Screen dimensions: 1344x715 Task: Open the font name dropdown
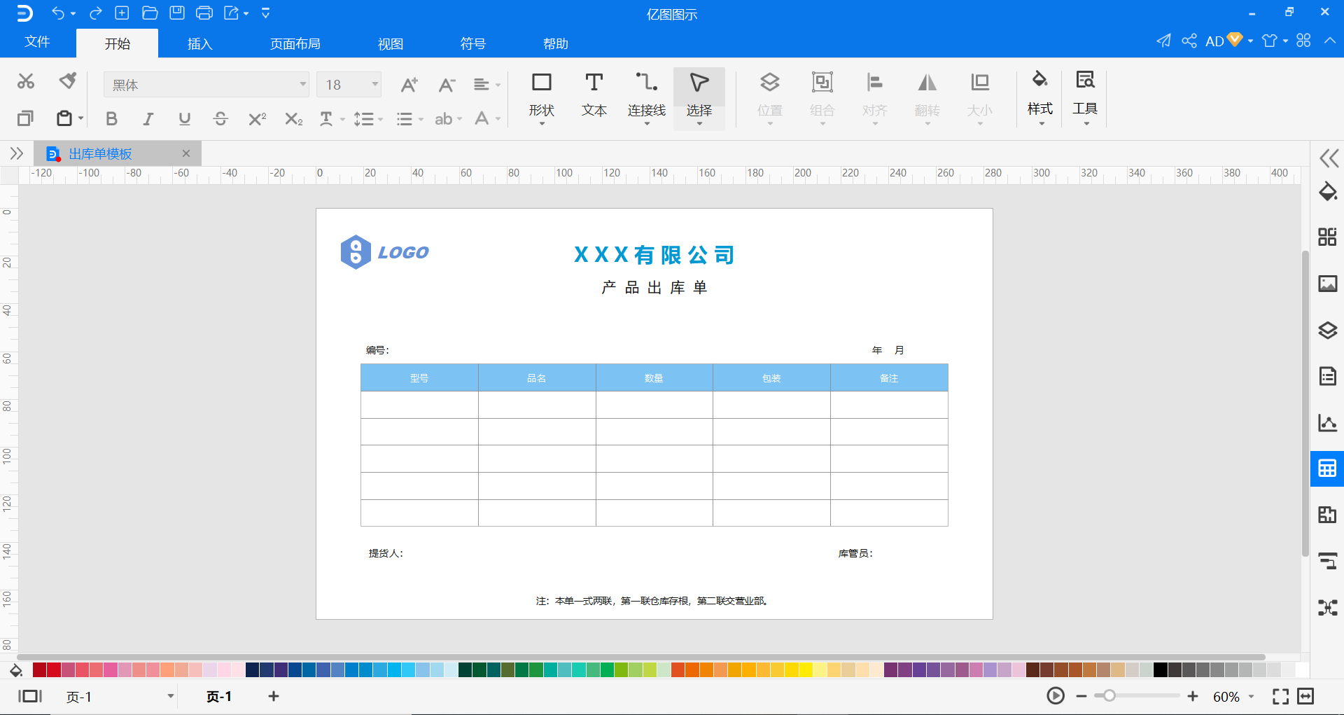pyautogui.click(x=302, y=85)
